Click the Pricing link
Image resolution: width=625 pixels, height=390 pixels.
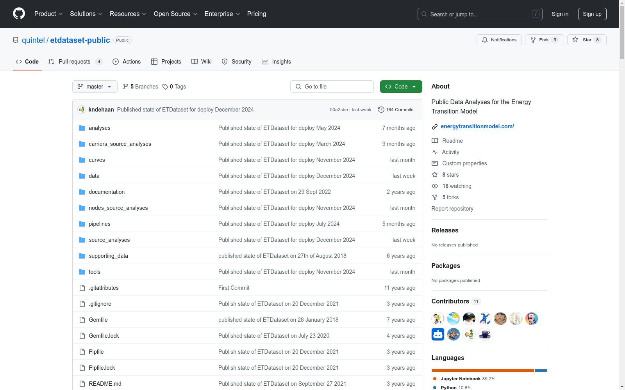pos(257,14)
